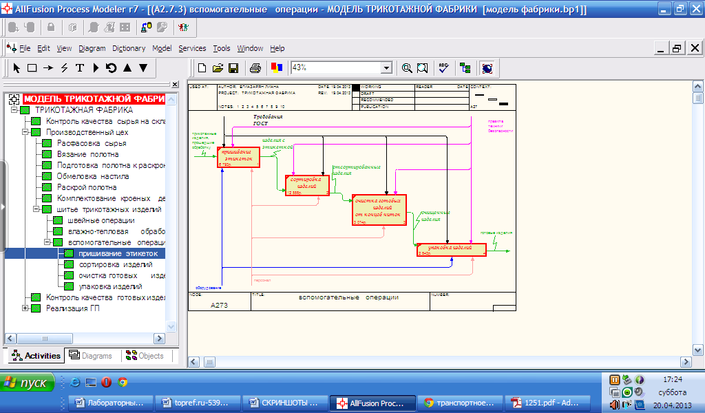Toggle the Model Explorer tree
The height and width of the screenshot is (413, 705).
[x=465, y=68]
